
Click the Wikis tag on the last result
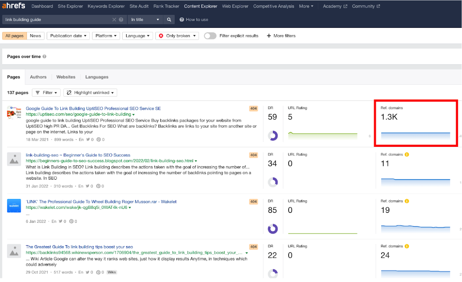tap(111, 272)
